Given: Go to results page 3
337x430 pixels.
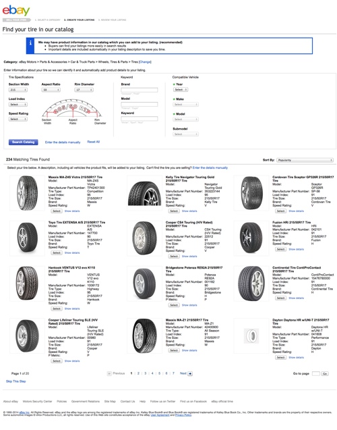Looking at the screenshot, I should (146, 373).
